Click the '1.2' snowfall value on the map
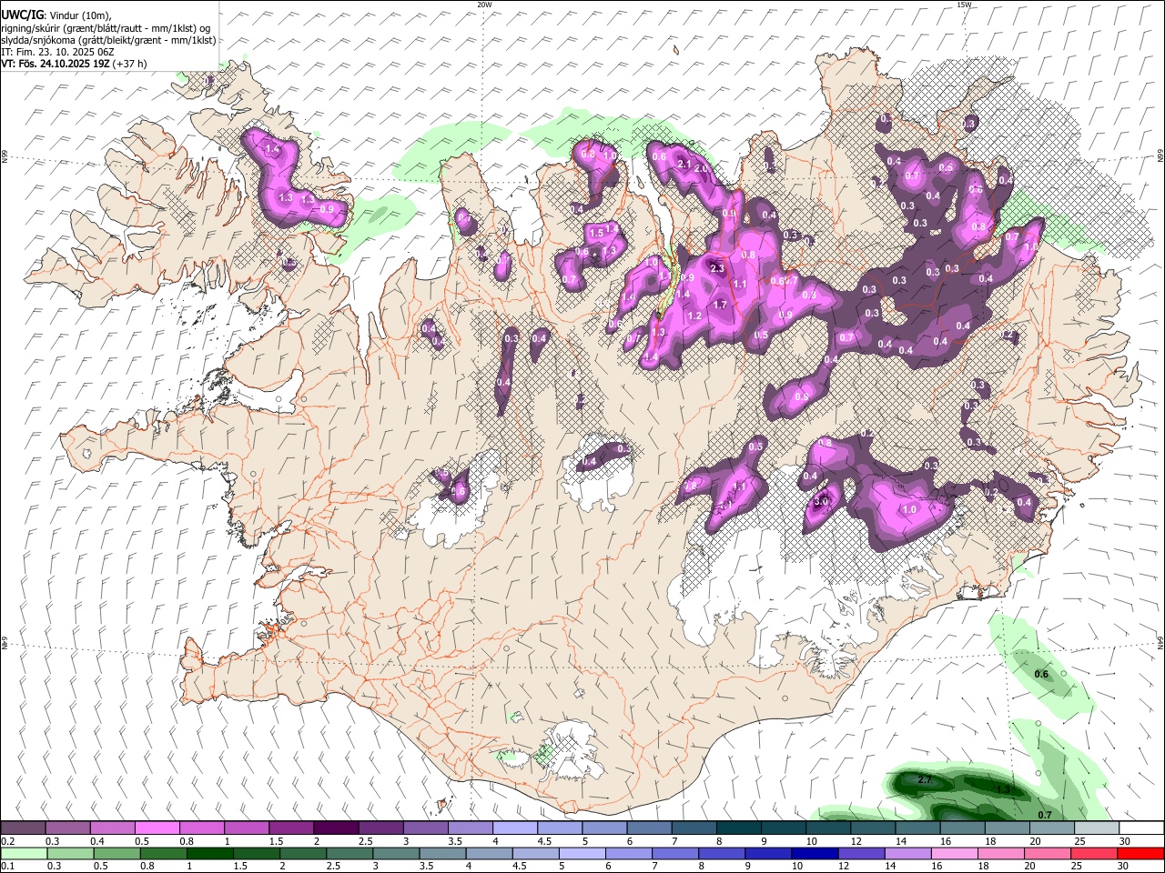Viewport: 1165px width, 873px height. coord(694,316)
